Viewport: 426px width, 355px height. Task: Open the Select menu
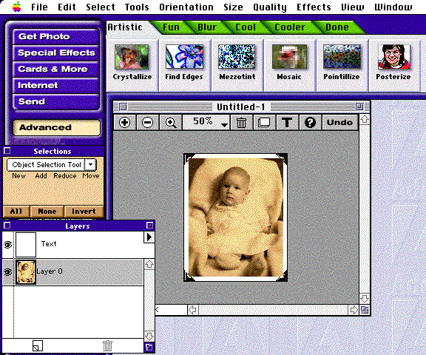101,7
